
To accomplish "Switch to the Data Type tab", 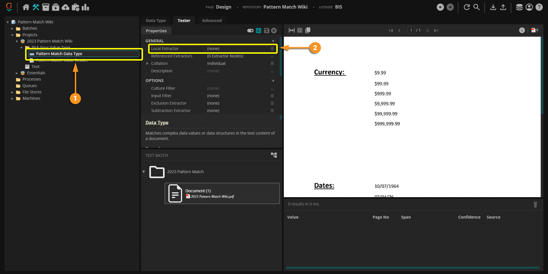I will (x=156, y=21).
